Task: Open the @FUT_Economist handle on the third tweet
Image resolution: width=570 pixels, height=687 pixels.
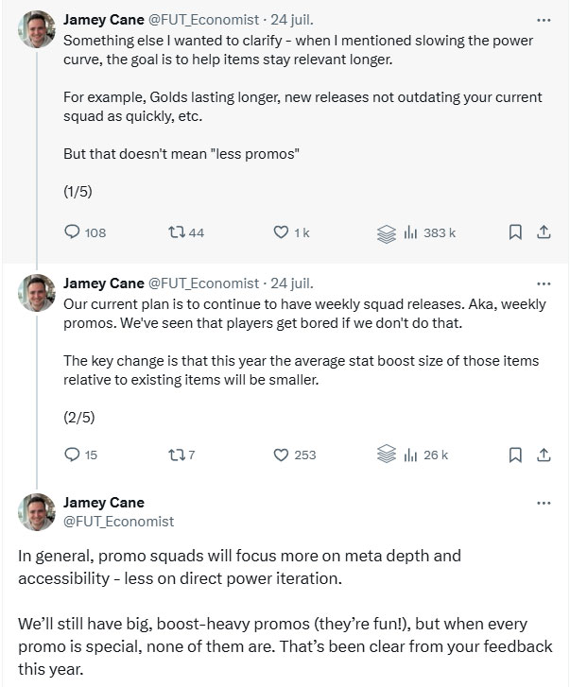Action: tap(118, 522)
